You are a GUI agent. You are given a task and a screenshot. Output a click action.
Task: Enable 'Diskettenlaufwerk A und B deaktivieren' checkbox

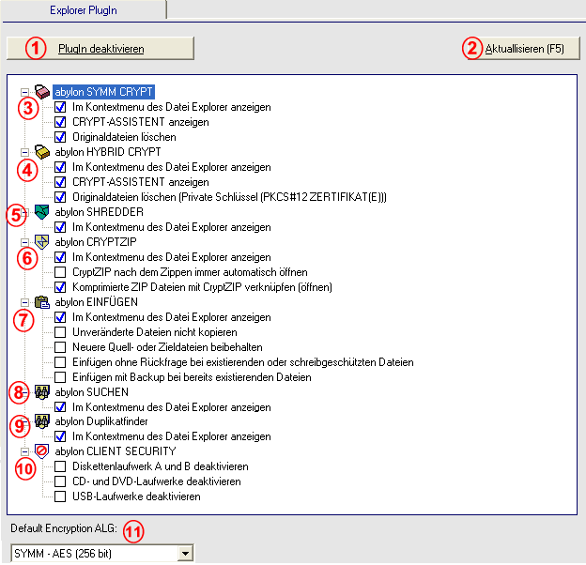tap(61, 466)
